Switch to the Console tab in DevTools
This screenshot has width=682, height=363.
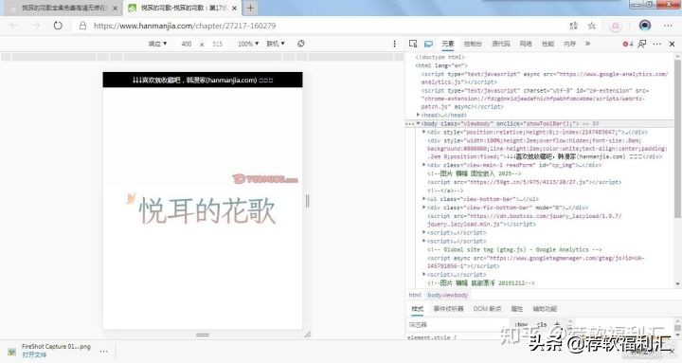click(473, 44)
